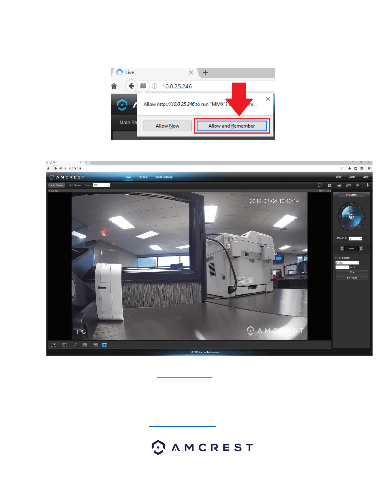Click the triple snapshot picture icon
The width and height of the screenshot is (385, 499).
coord(339,185)
